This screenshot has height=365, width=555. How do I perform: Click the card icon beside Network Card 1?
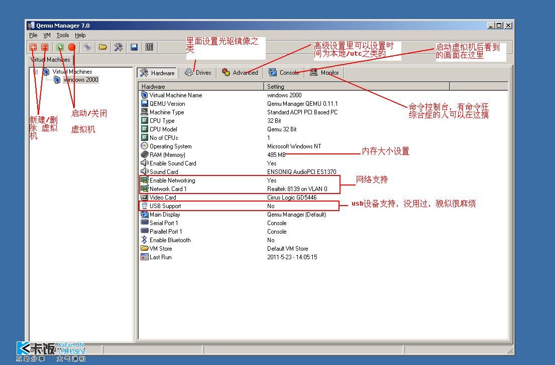[145, 189]
